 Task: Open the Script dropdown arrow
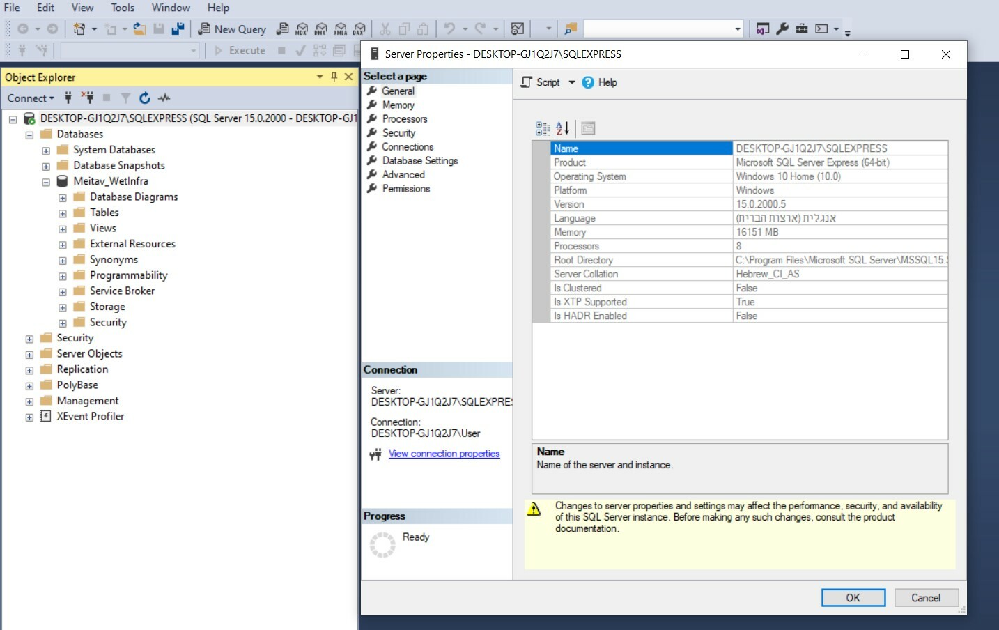tap(572, 82)
